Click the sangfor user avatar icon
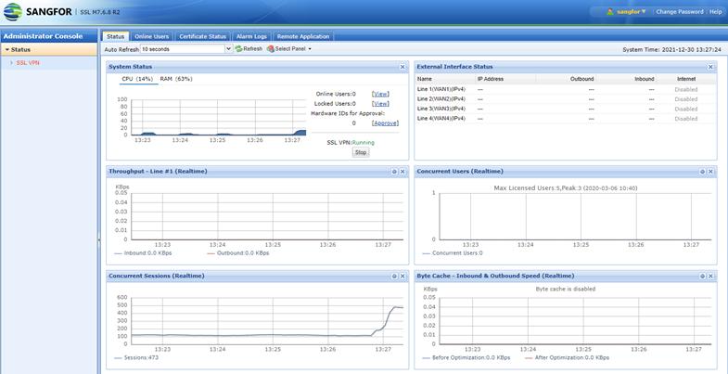The width and height of the screenshot is (728, 374). click(610, 12)
